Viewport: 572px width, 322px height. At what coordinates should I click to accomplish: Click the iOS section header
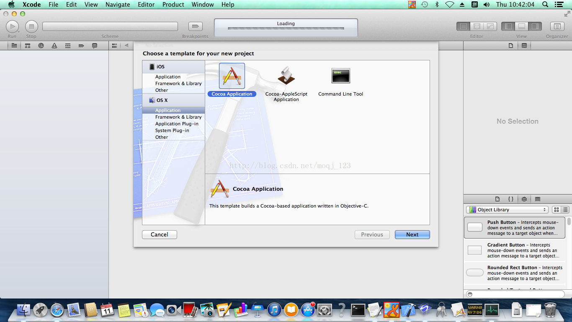pos(173,67)
